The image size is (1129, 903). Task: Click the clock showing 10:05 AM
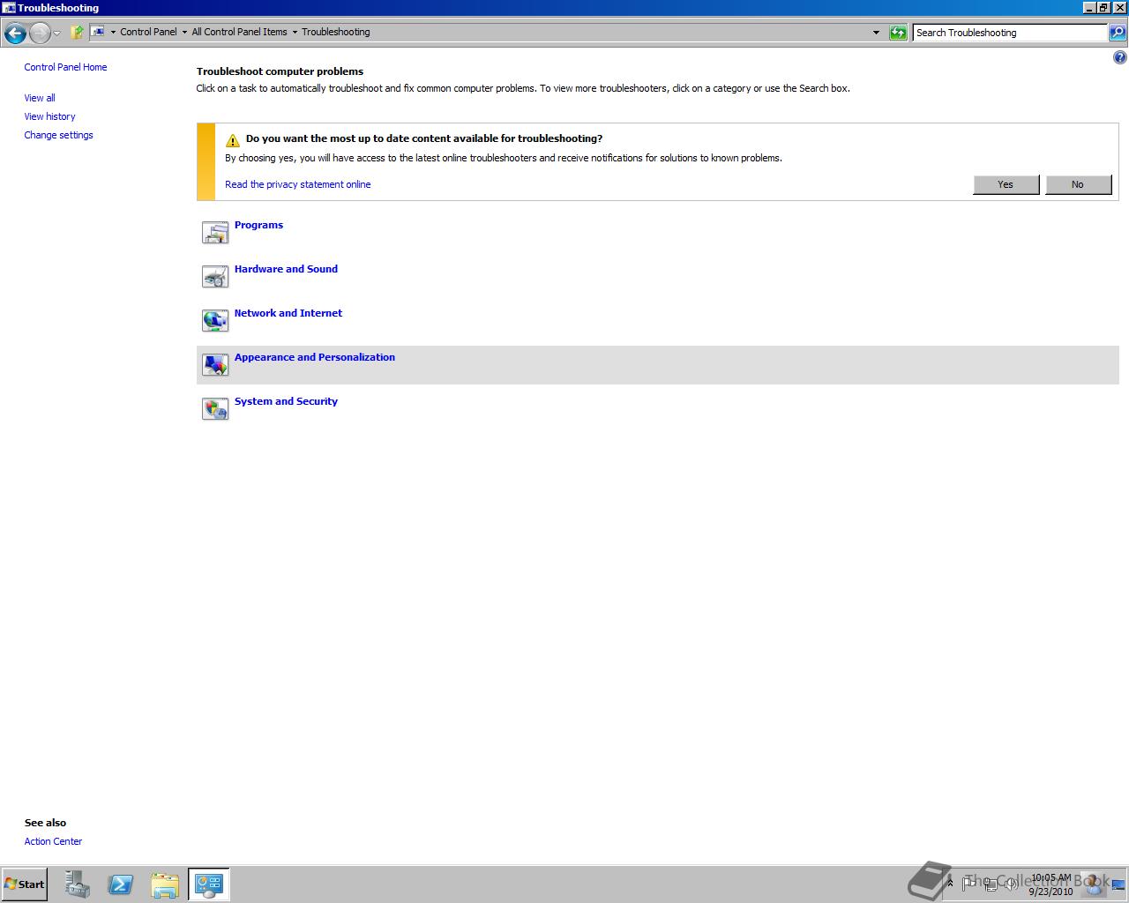(x=1050, y=884)
